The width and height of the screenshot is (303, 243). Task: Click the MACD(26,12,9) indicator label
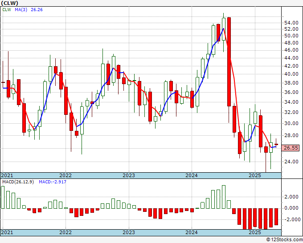click(x=18, y=182)
